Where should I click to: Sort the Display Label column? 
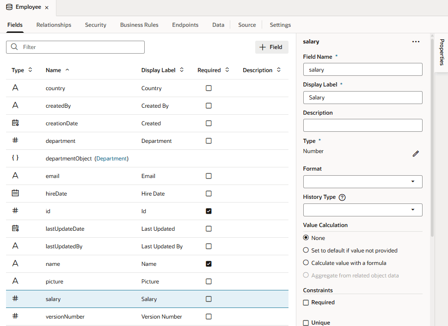[x=182, y=70]
